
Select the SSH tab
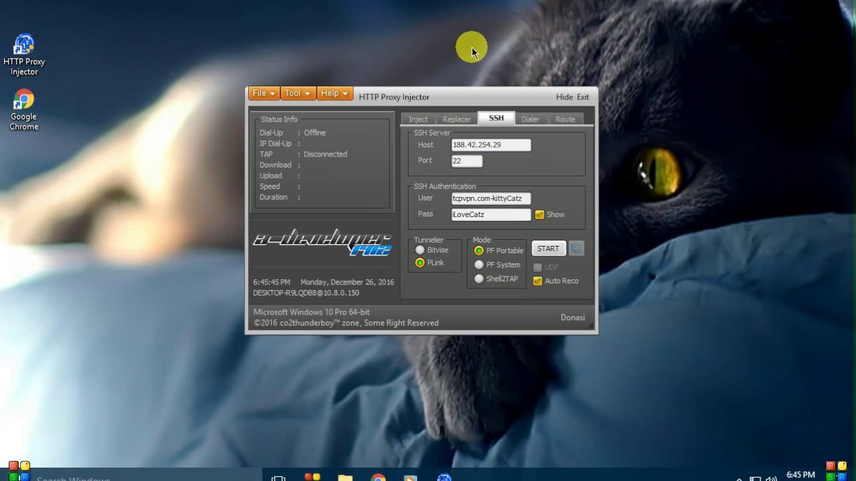point(496,118)
